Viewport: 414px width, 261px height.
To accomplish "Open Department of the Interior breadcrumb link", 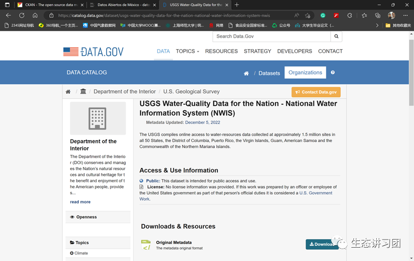I will pyautogui.click(x=124, y=91).
